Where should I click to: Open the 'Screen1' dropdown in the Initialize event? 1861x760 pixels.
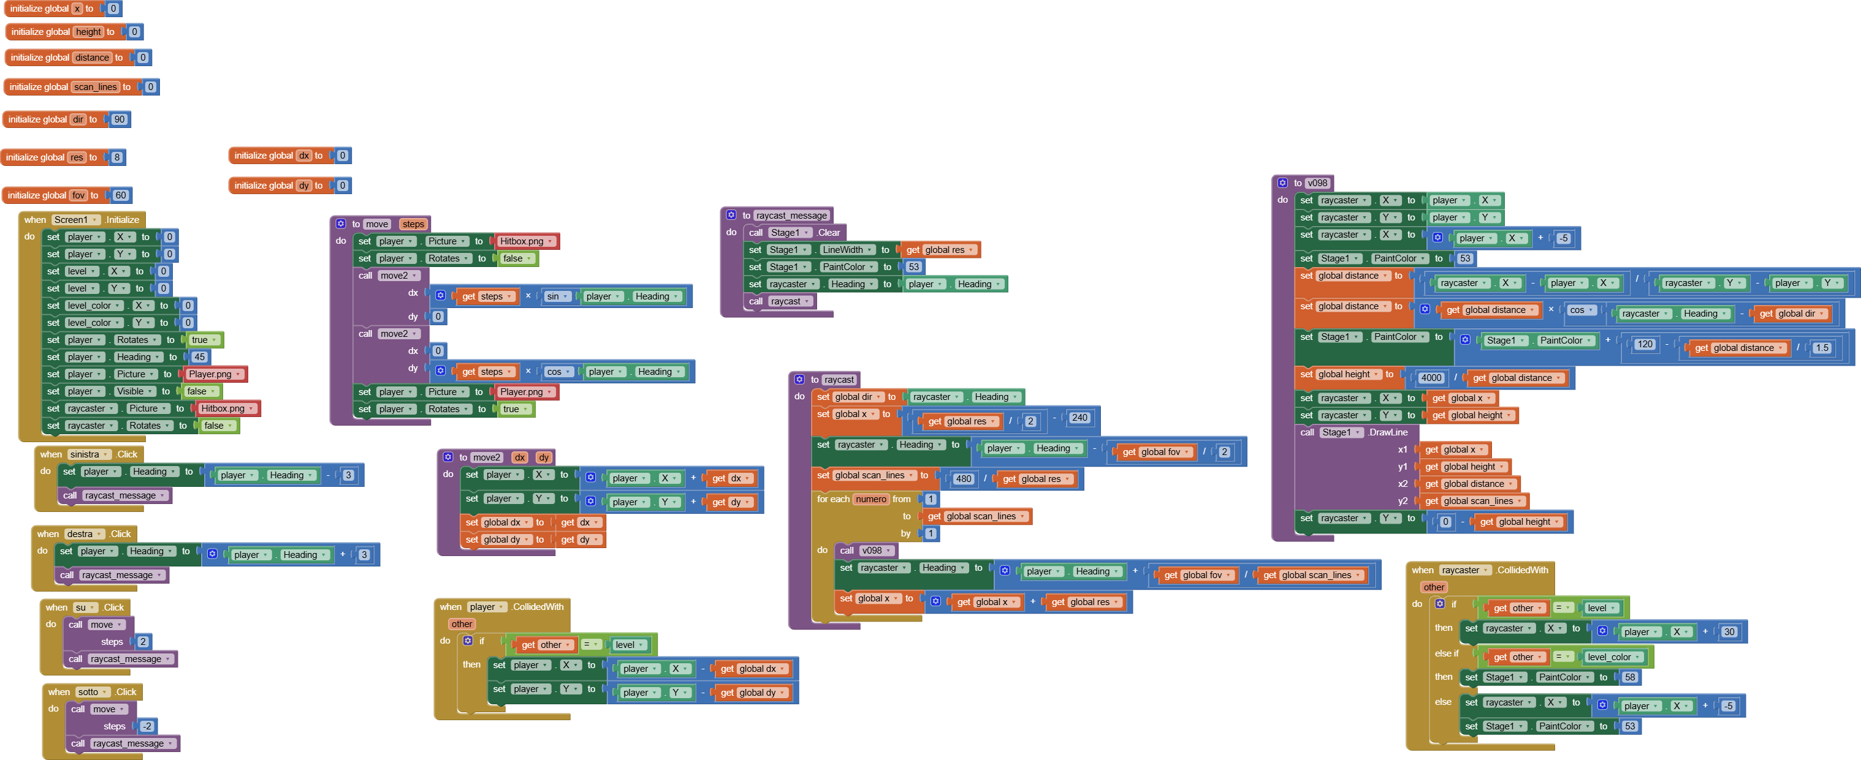pos(75,220)
